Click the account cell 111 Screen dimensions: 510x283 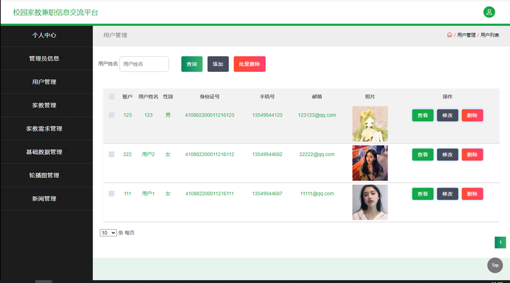[x=127, y=193]
